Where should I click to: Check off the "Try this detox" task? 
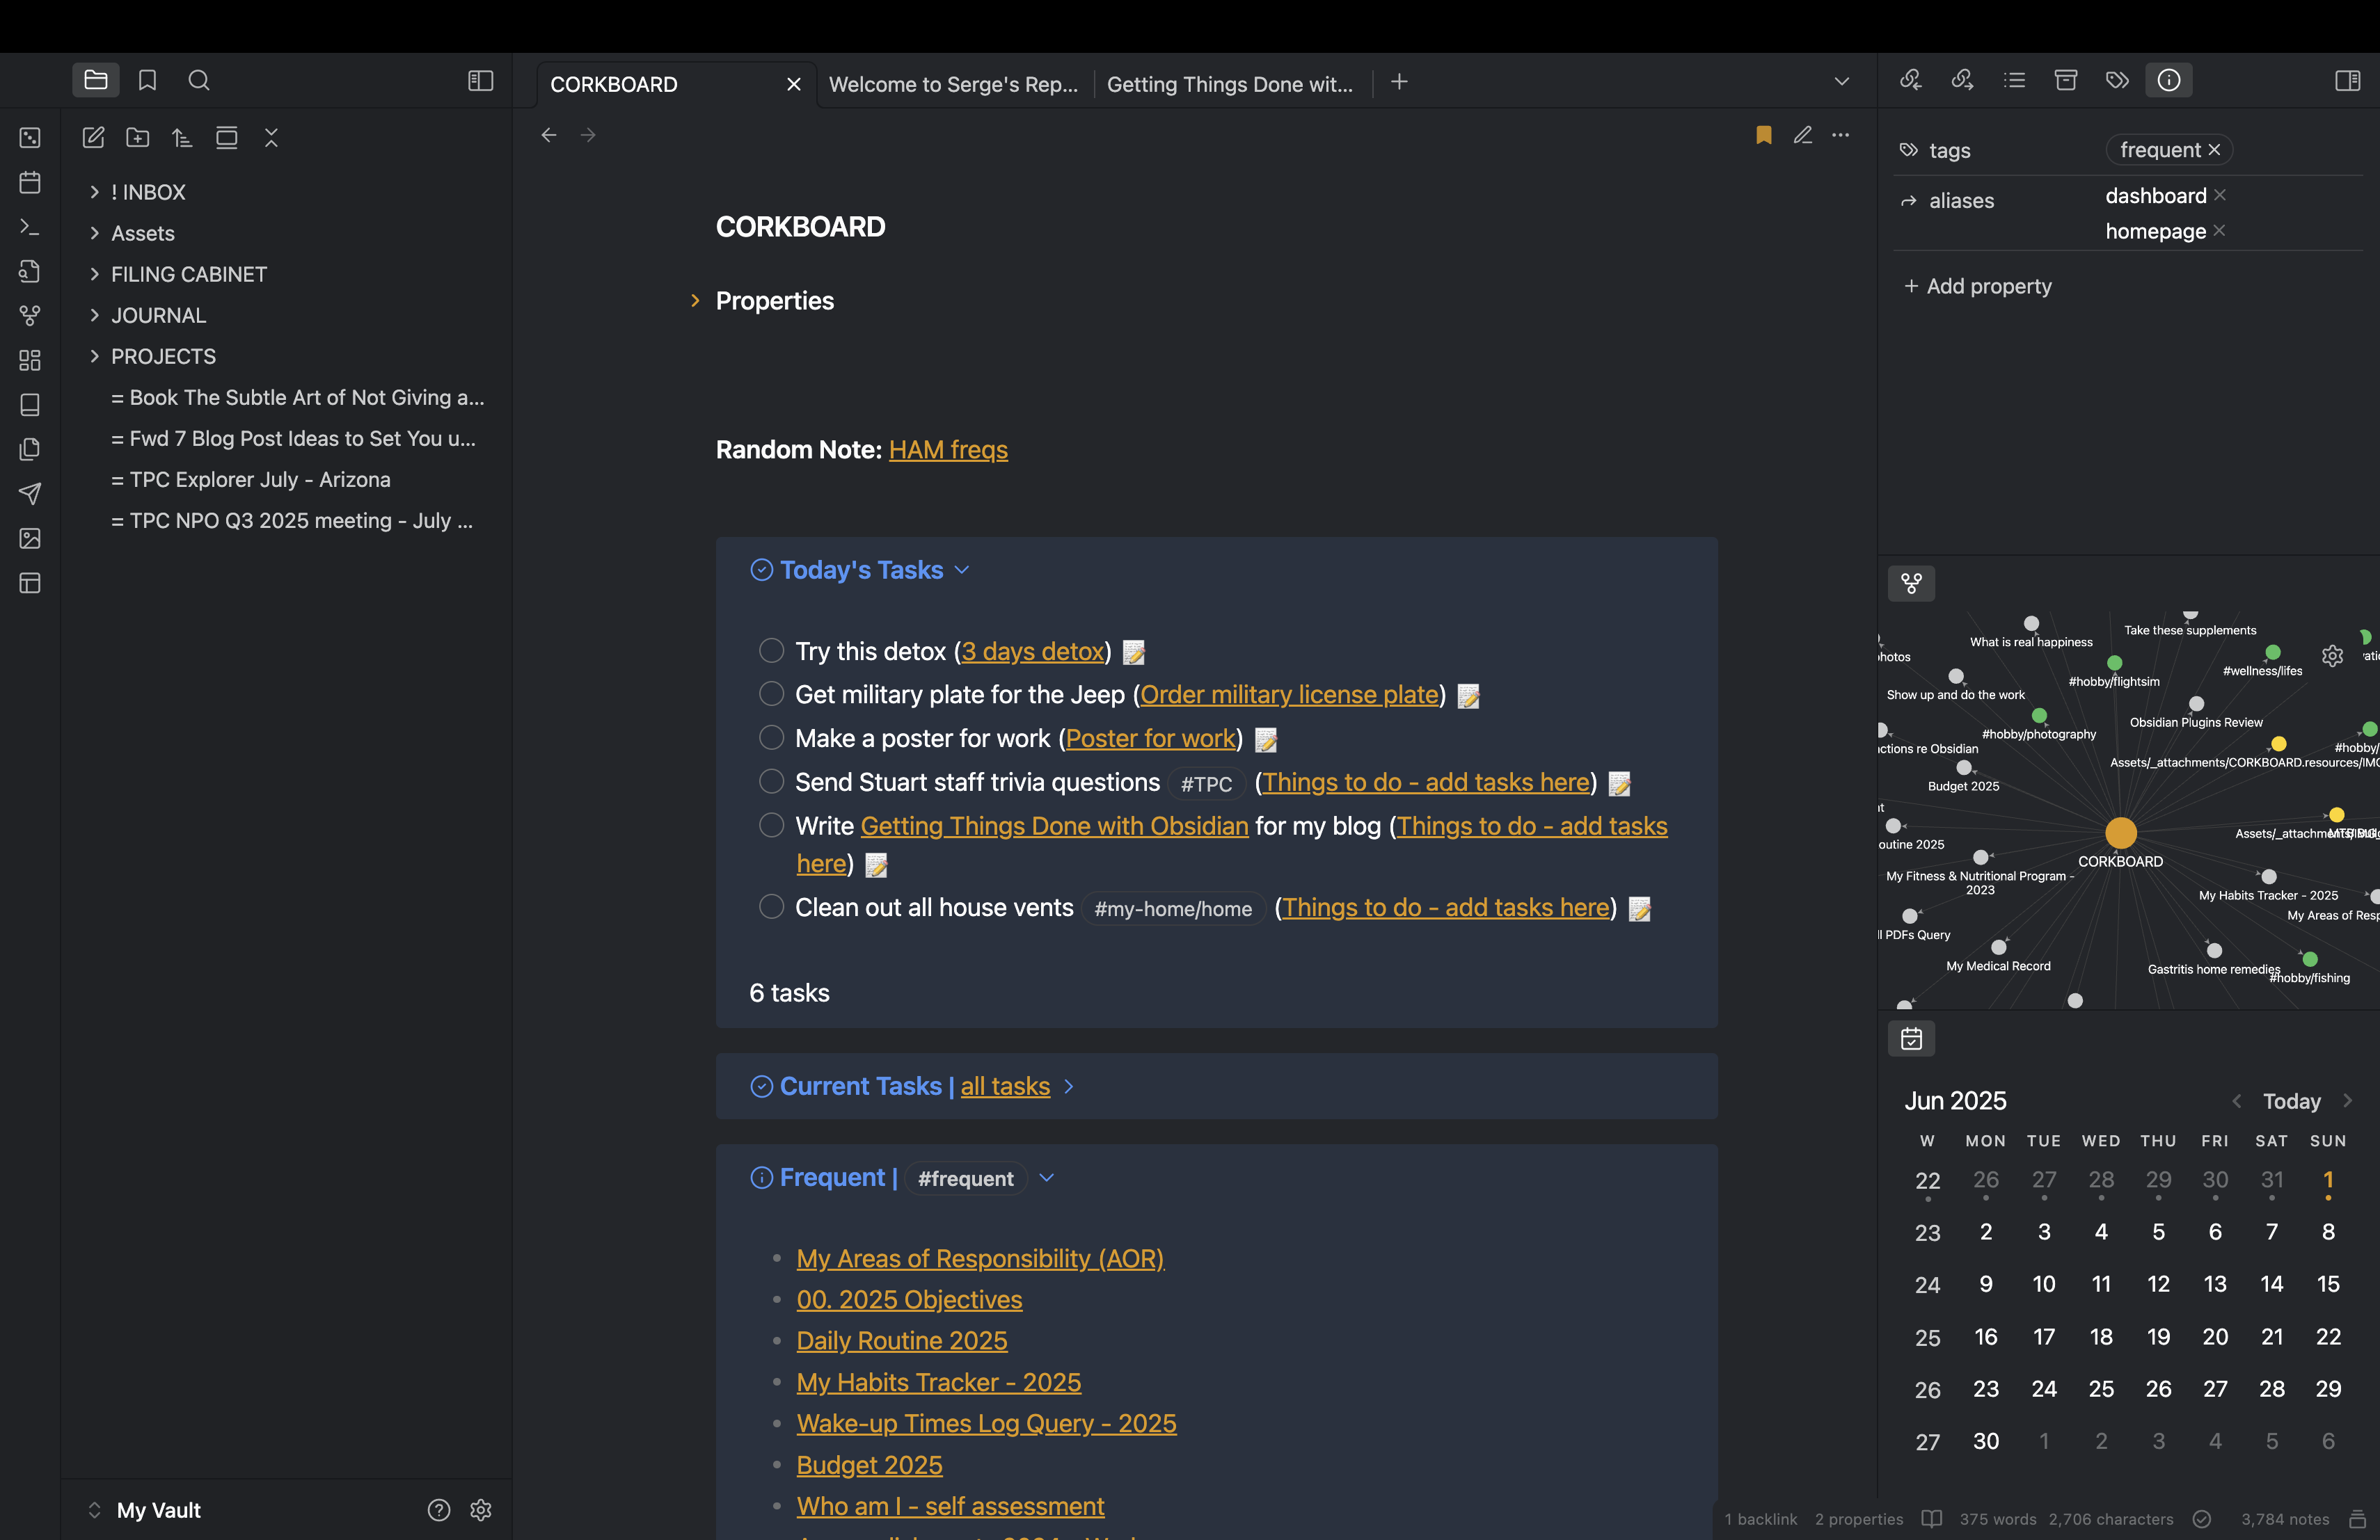[771, 650]
